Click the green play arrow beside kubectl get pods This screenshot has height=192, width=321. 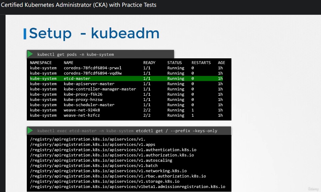click(x=30, y=54)
